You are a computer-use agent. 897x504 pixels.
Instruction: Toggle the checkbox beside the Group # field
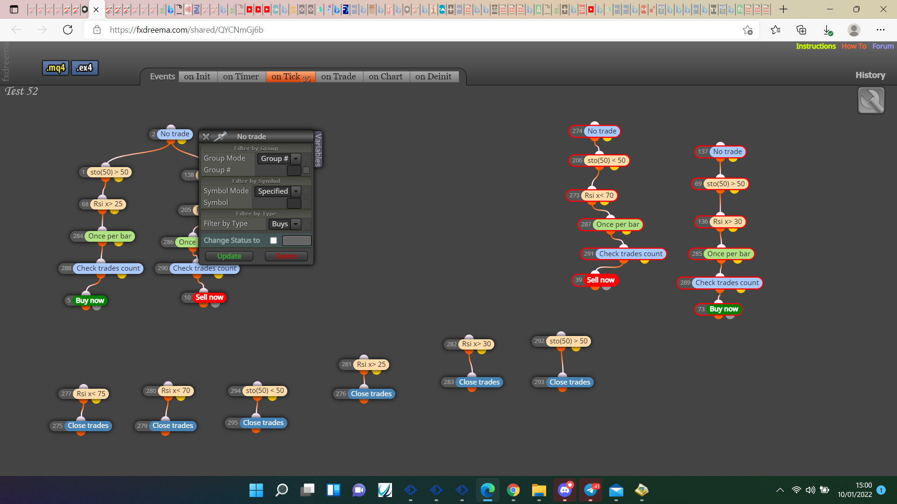tap(306, 170)
